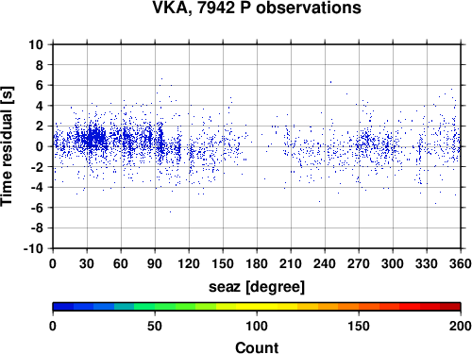This screenshot has width=472, height=354.
Task: Click the x-axis tick label 180
Action: tap(257, 263)
